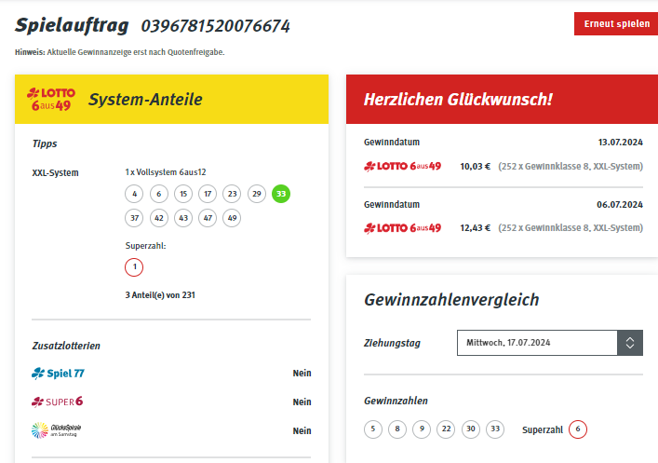Click the XXL-System label
658x463 pixels.
pos(56,173)
